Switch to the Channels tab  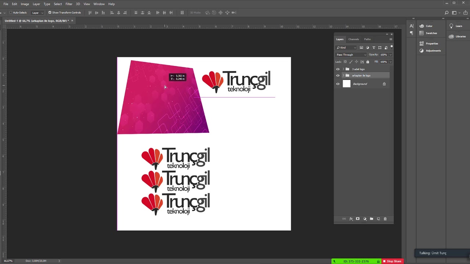click(354, 39)
